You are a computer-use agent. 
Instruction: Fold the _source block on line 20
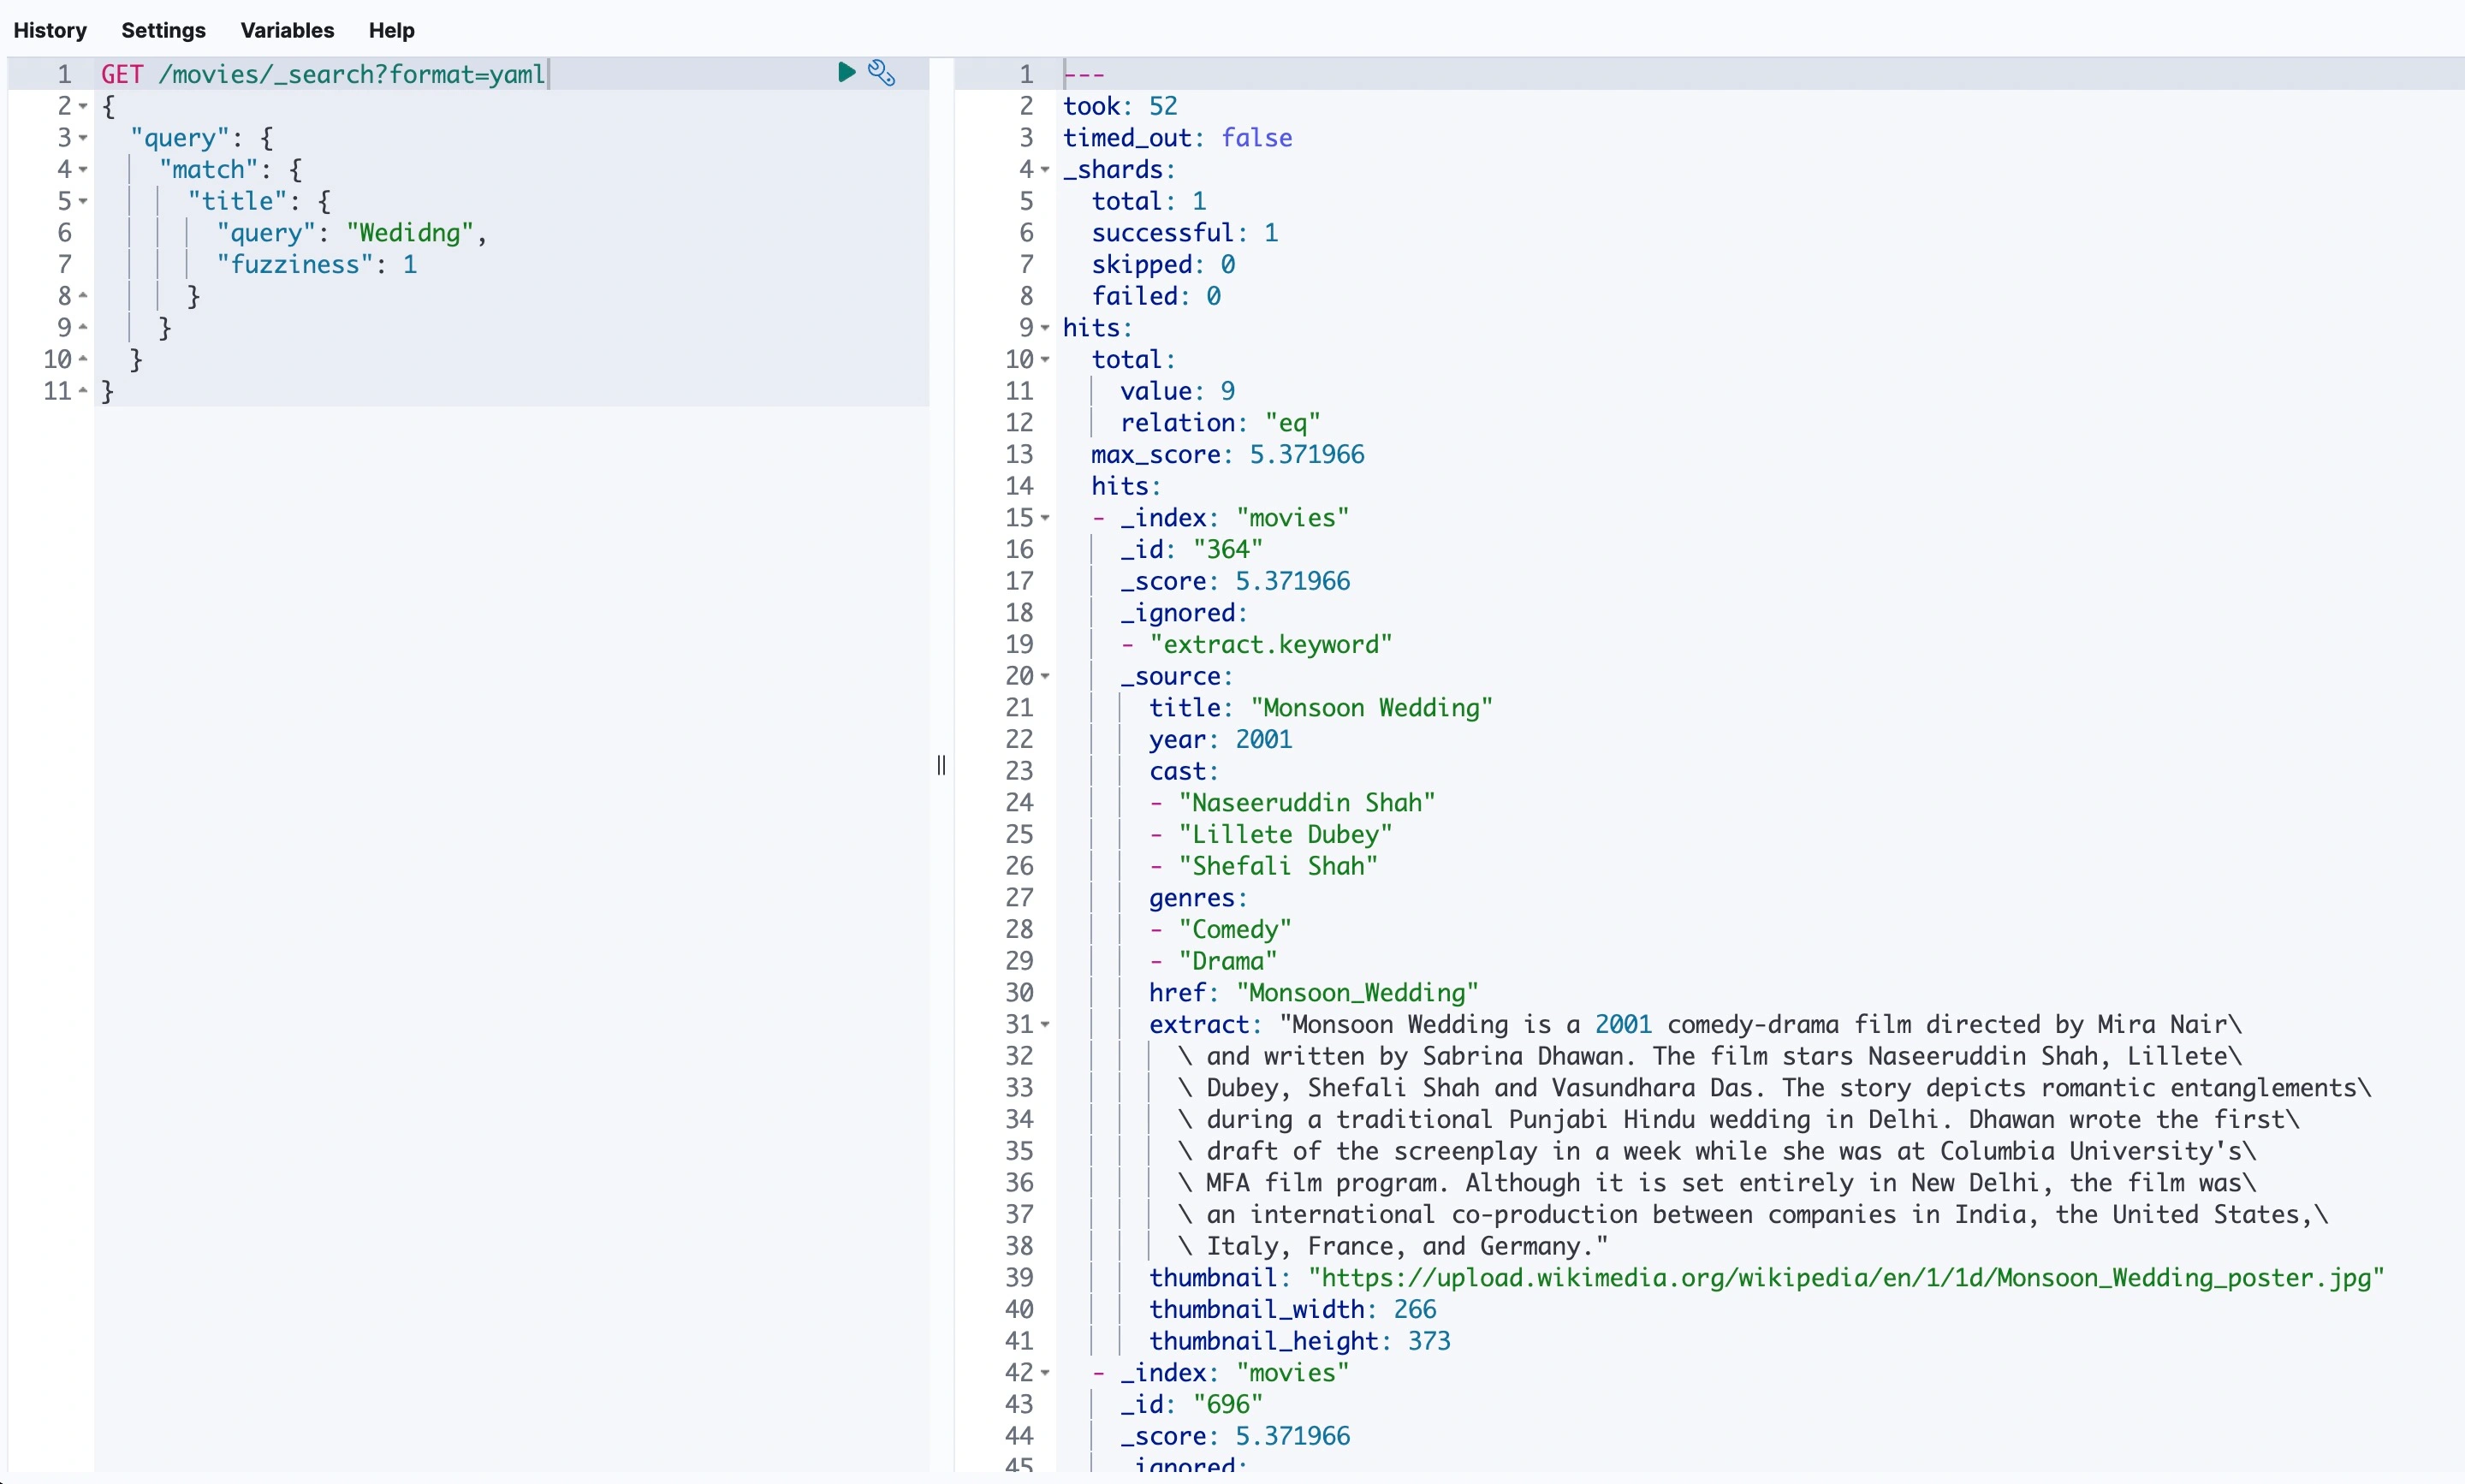tap(1045, 677)
